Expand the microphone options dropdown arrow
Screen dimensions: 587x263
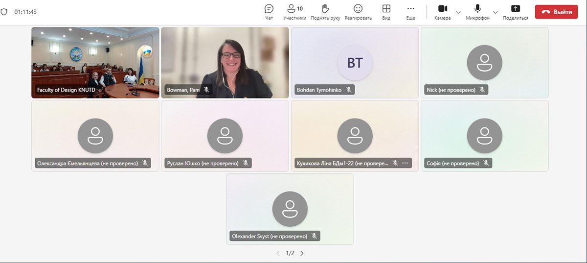(495, 12)
